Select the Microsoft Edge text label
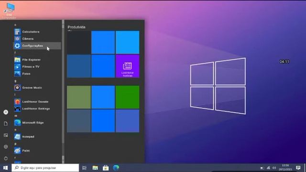 tap(33, 123)
